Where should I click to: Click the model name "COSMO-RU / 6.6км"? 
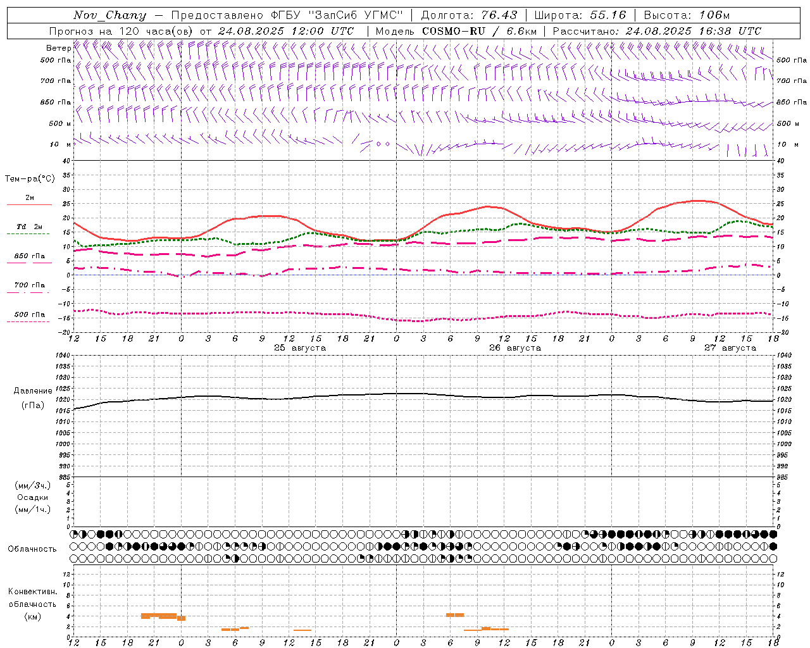click(x=479, y=31)
